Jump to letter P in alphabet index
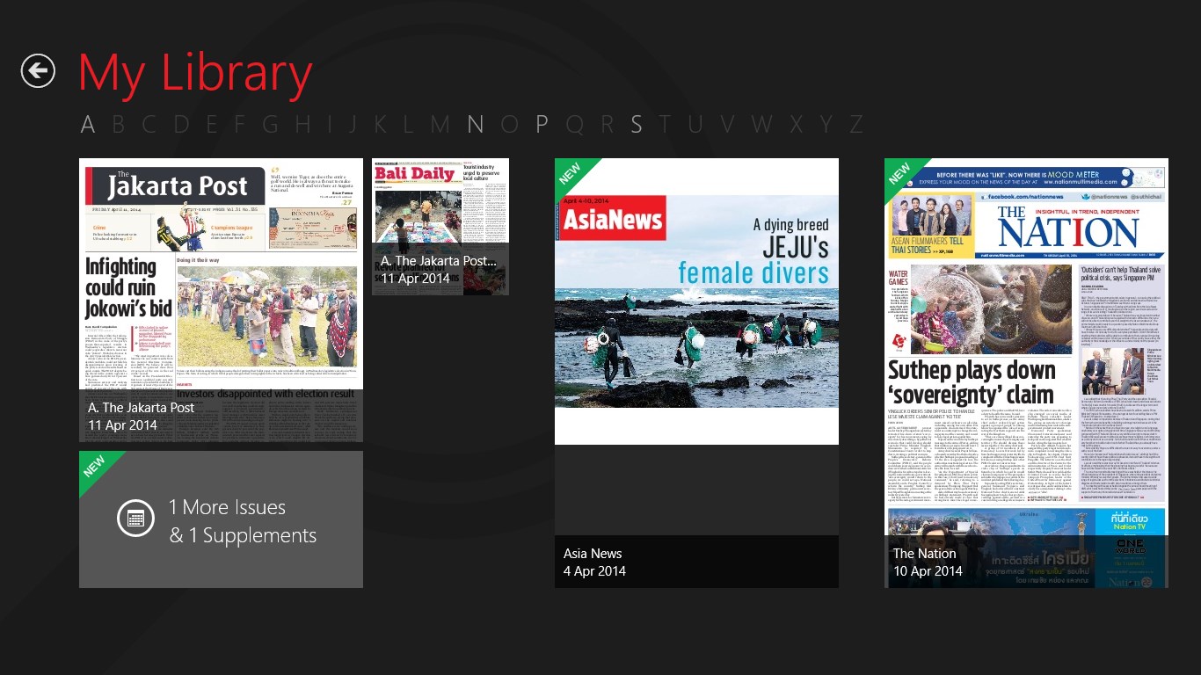Screen dimensions: 1201x675 542,125
